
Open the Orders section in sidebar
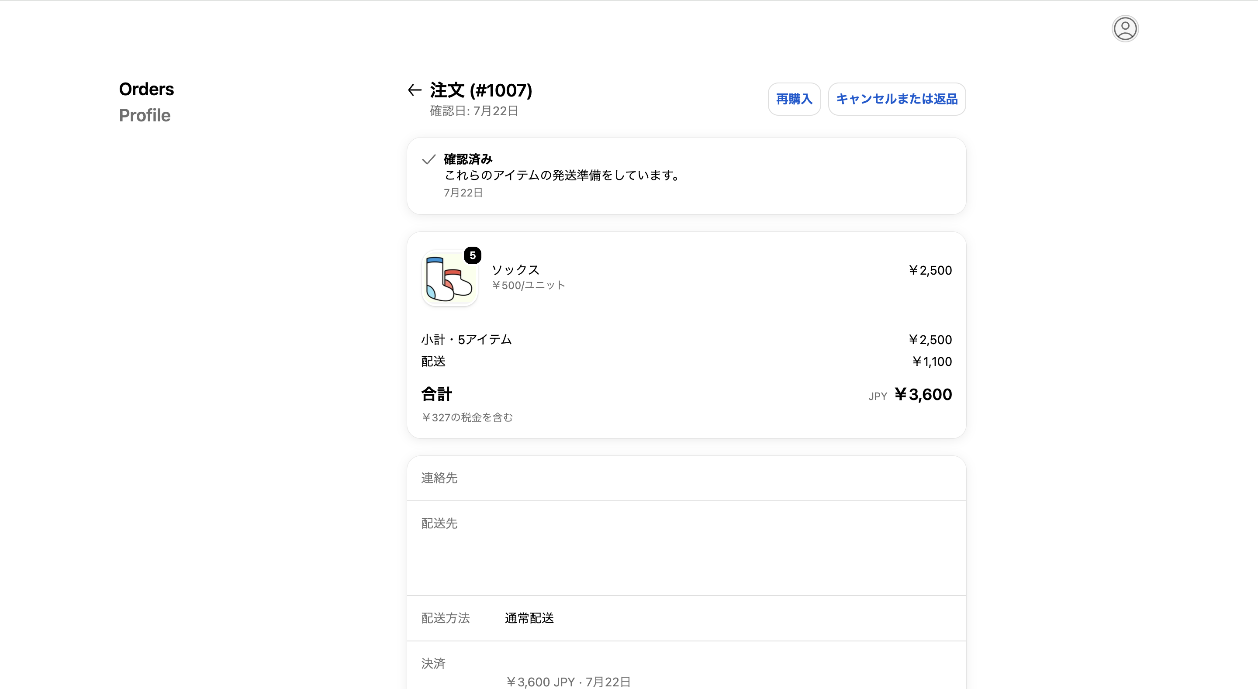tap(146, 90)
